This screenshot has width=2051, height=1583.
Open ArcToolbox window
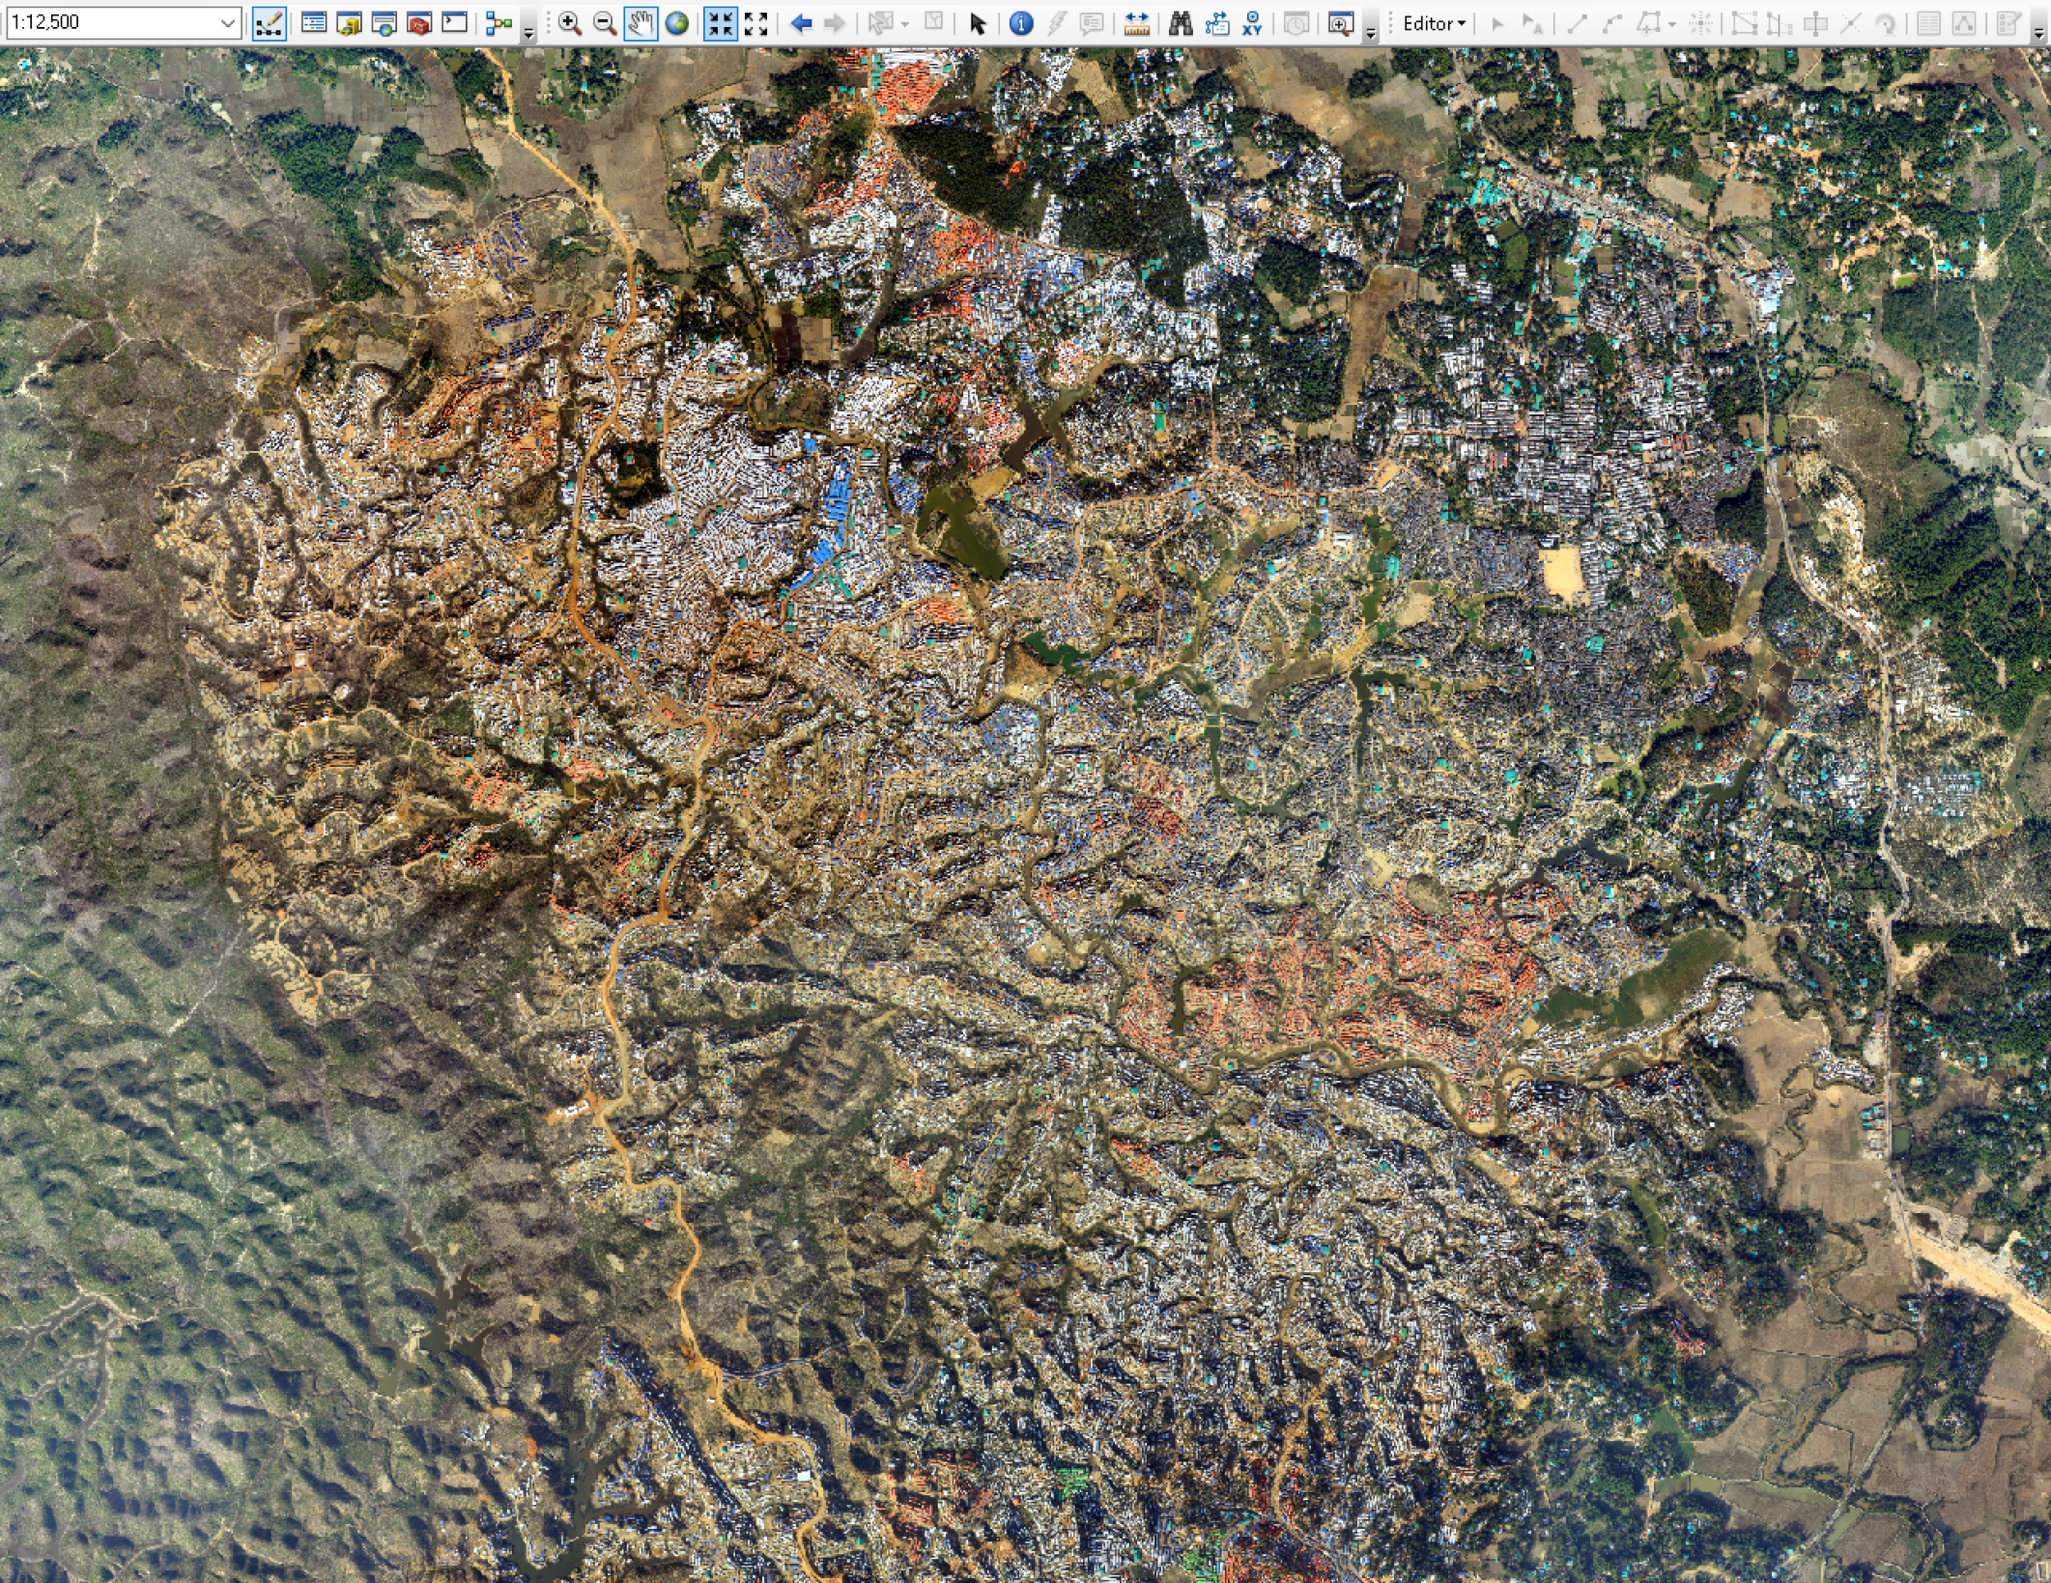(x=419, y=24)
